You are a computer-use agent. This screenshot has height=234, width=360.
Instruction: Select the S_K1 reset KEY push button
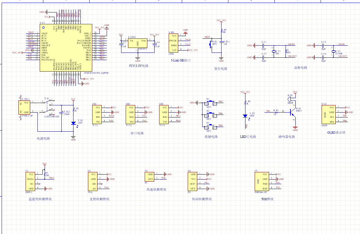[x=211, y=44]
